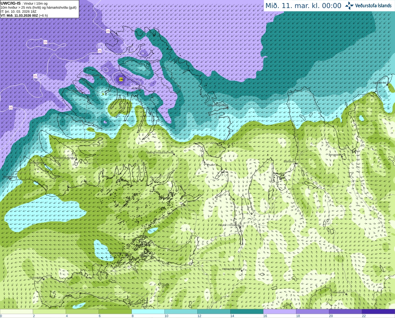The height and width of the screenshot is (318, 395).
Task: Click the Bergstaðir station label
Action: (335, 155)
